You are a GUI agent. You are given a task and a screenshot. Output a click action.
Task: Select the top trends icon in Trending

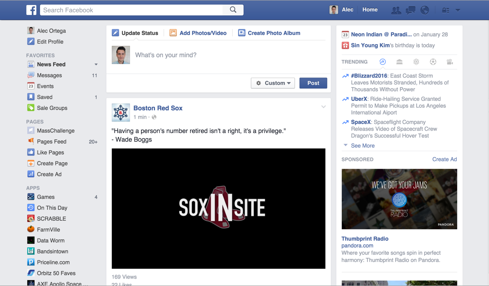click(x=383, y=62)
